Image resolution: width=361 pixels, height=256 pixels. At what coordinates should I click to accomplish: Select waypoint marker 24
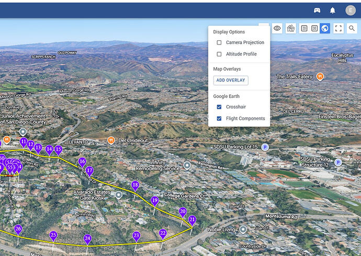pos(87,239)
